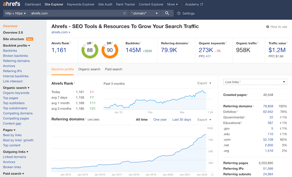
Task: Switch to the Organic search tab
Action: pyautogui.click(x=89, y=69)
